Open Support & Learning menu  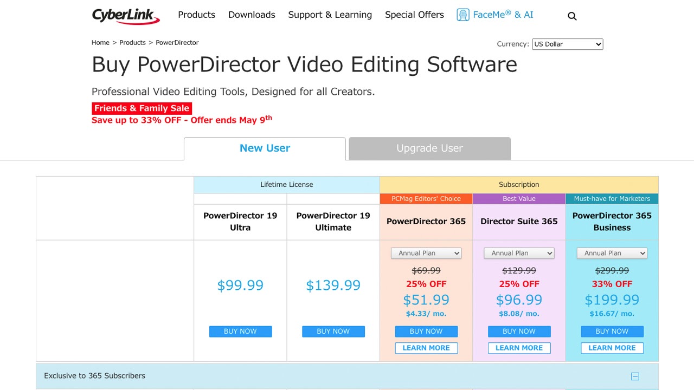pos(330,15)
